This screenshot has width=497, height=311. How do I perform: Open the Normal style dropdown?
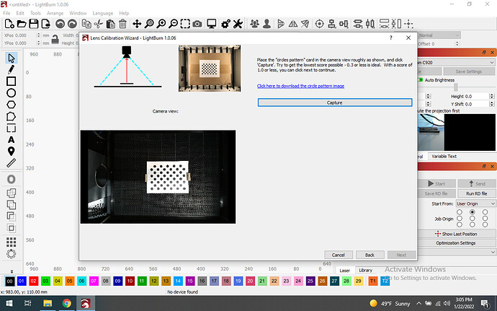click(439, 35)
